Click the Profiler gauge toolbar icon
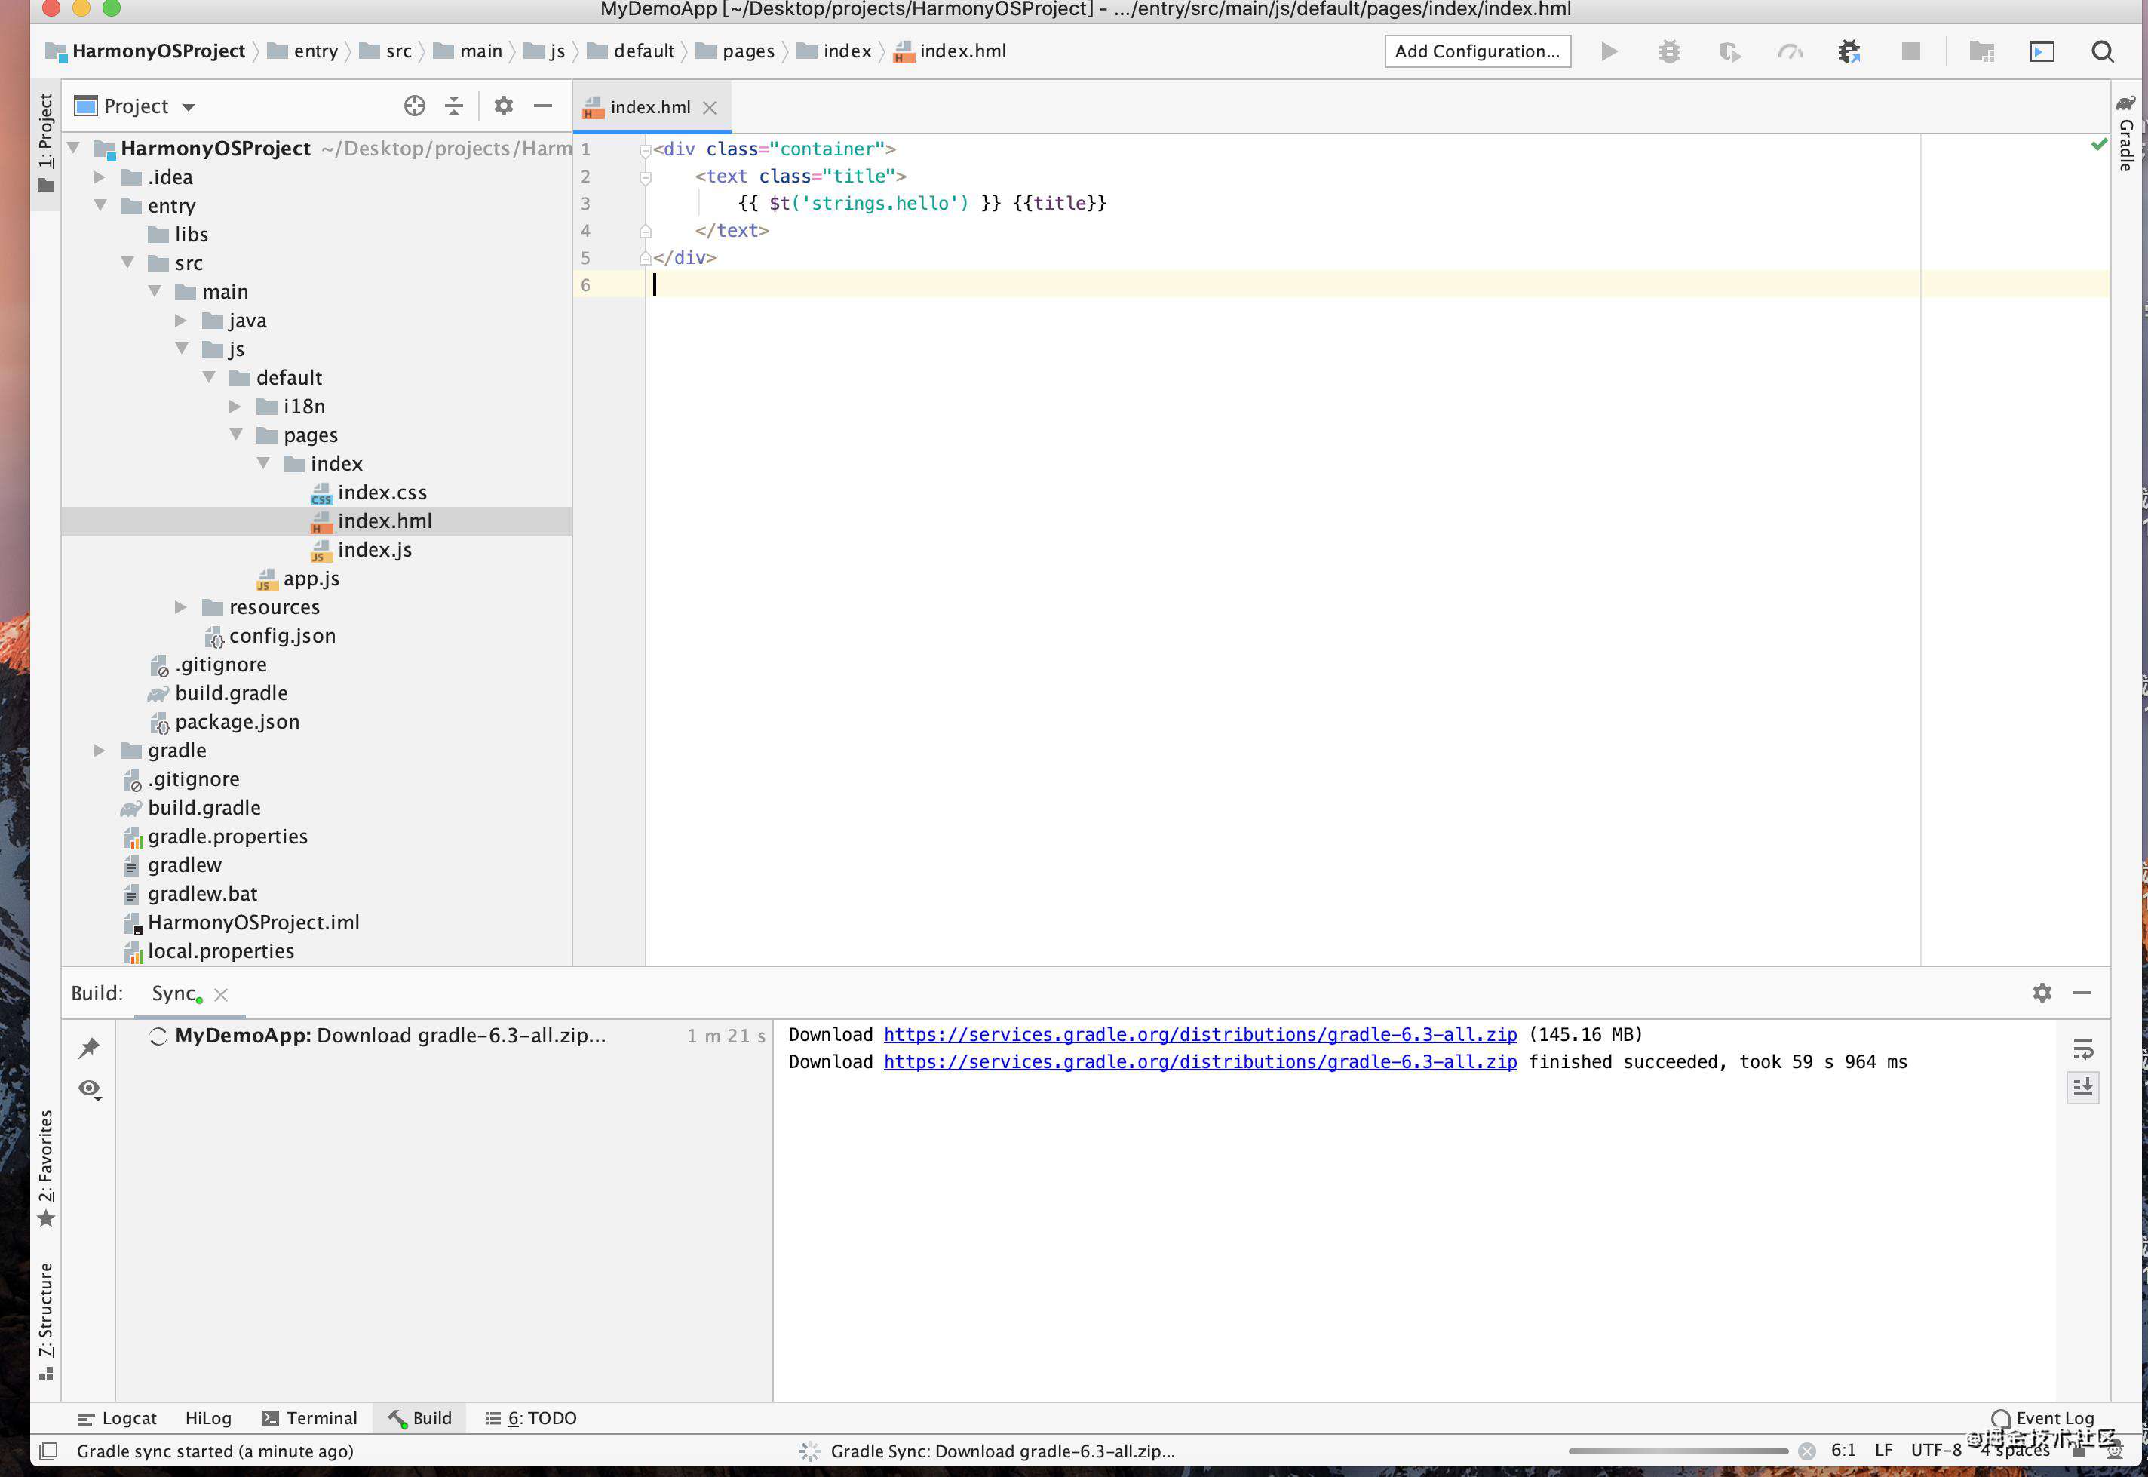This screenshot has width=2148, height=1477. point(1790,52)
